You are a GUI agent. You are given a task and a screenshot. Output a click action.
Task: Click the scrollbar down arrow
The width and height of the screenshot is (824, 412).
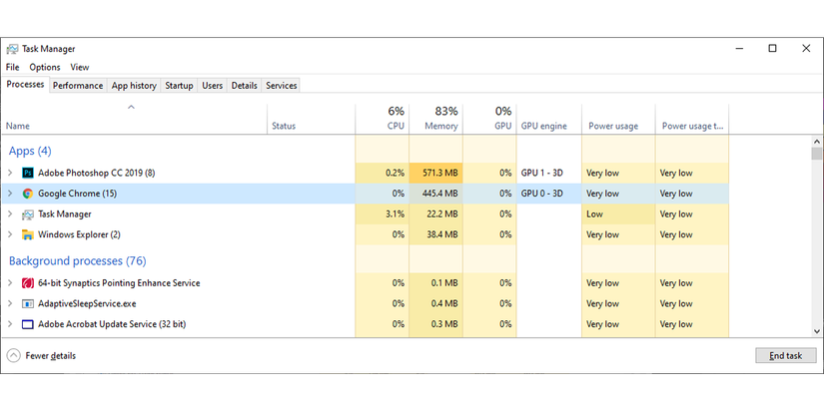point(817,332)
